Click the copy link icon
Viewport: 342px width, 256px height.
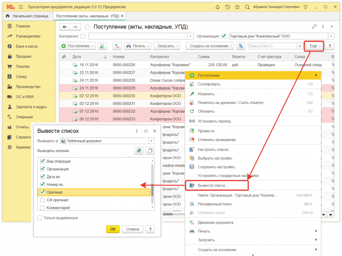[314, 27]
